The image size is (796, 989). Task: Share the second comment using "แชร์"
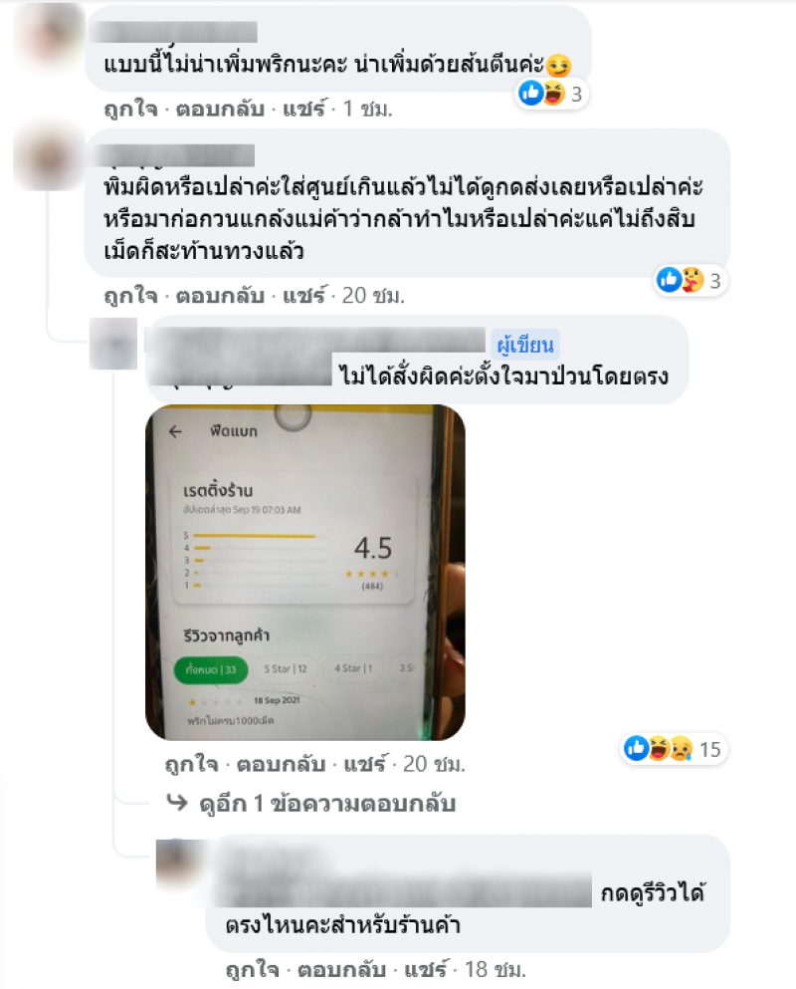click(304, 295)
